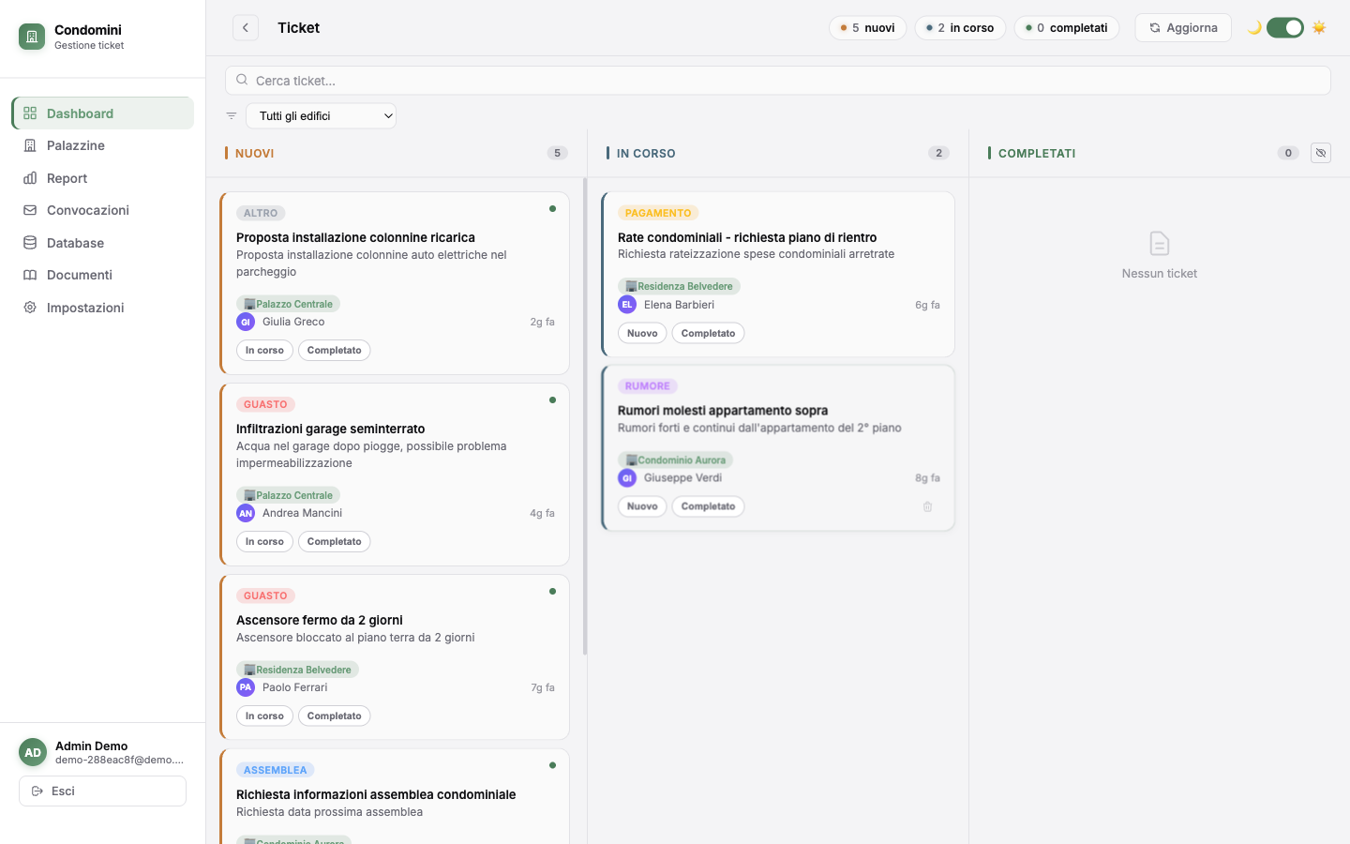
Task: Click Giulia Greco avatar badge
Action: (x=246, y=322)
